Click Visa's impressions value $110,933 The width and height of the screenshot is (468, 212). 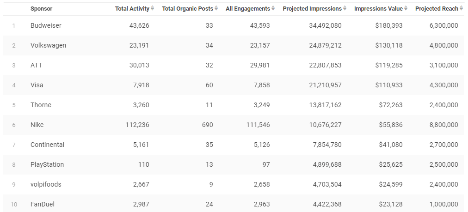pos(389,85)
